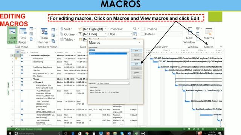Image resolution: width=241 pixels, height=135 pixels.
Task: Open the Windows Start menu
Action: click(x=10, y=133)
